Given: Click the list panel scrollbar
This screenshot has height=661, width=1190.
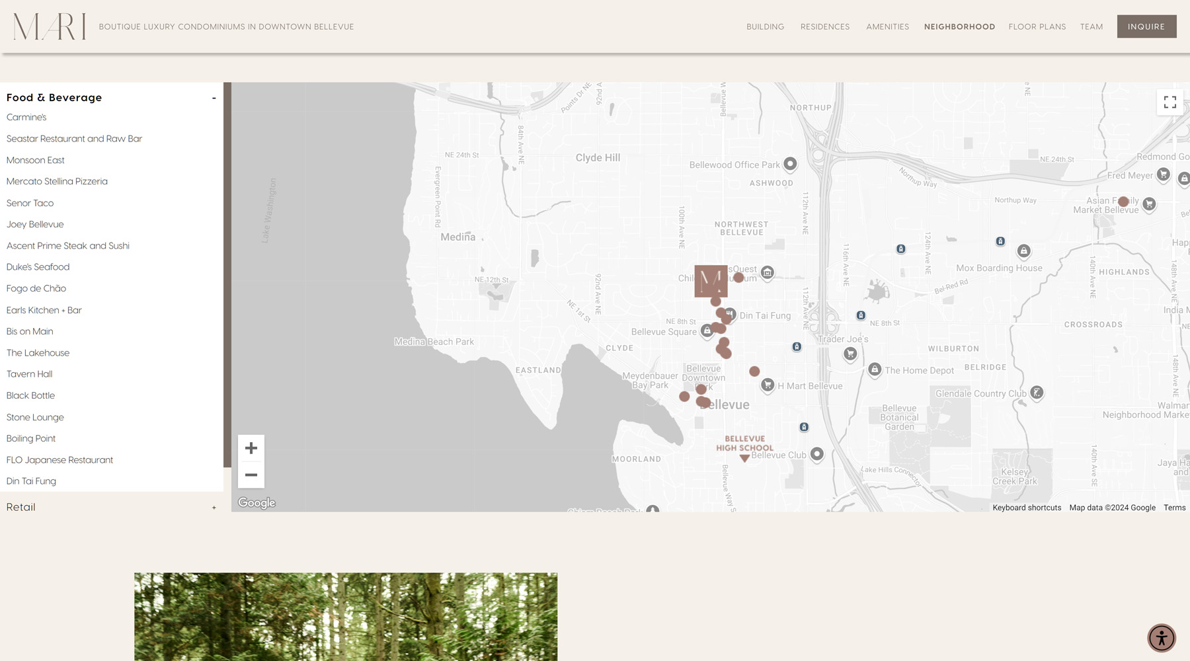Looking at the screenshot, I should (227, 274).
